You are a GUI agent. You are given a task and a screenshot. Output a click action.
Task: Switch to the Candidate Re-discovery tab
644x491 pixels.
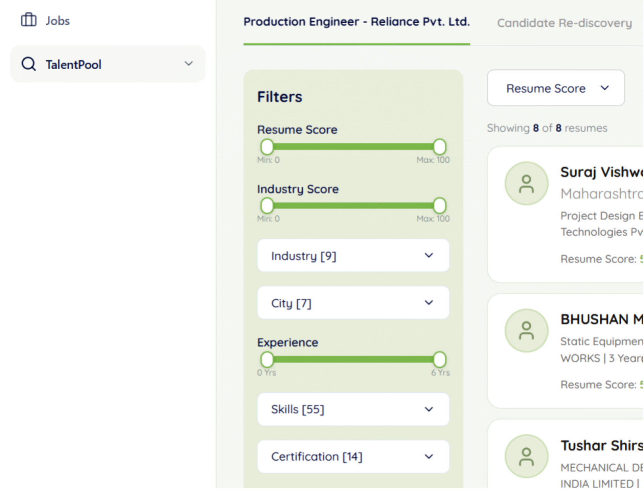(564, 23)
